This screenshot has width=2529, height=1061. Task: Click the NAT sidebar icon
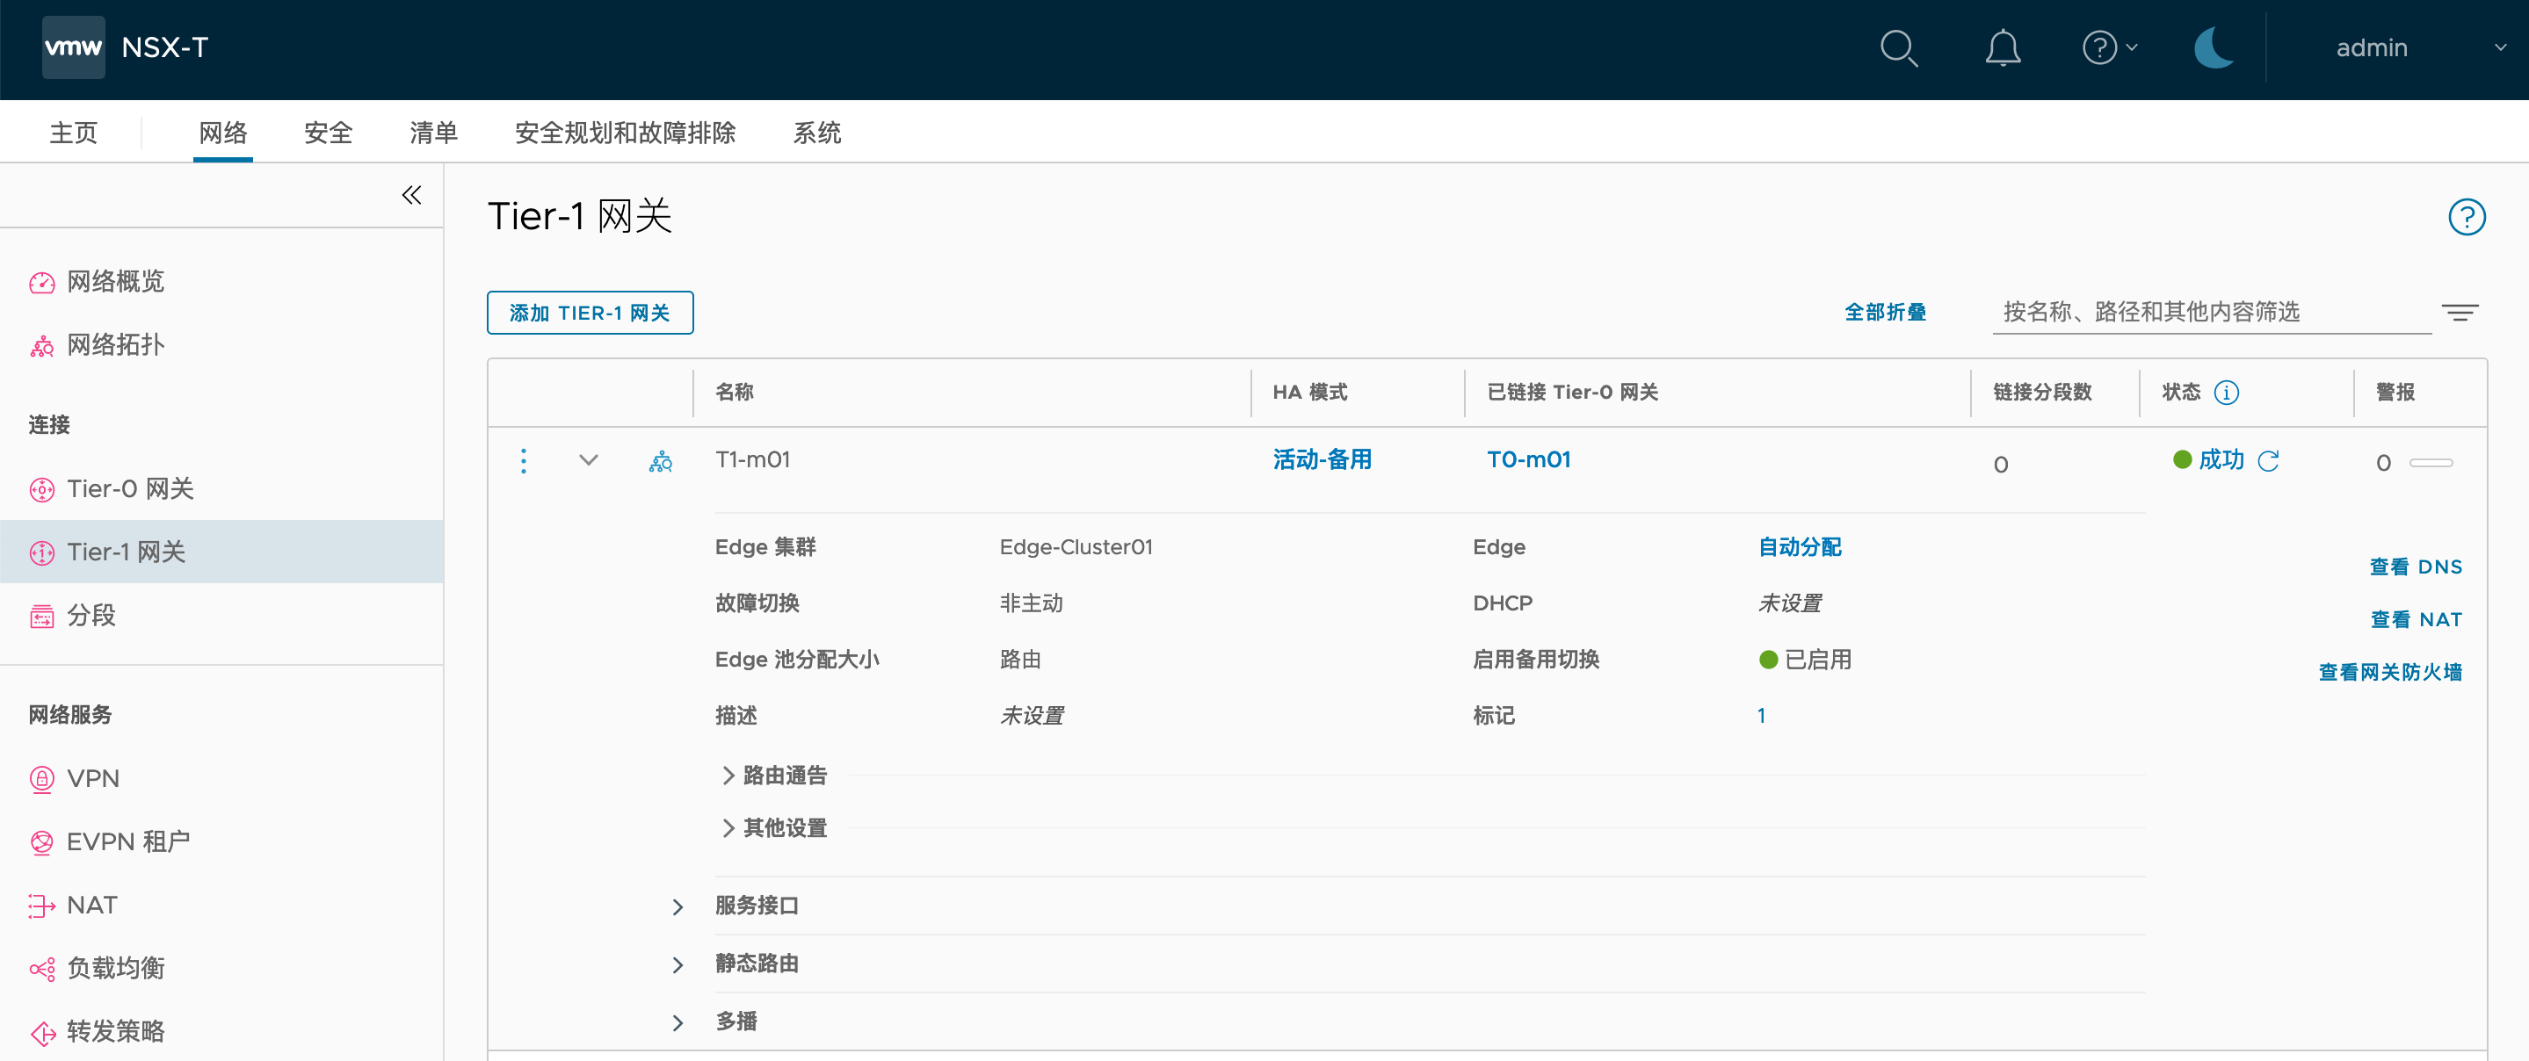(42, 906)
